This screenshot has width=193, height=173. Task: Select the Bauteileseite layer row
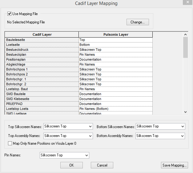point(42,40)
